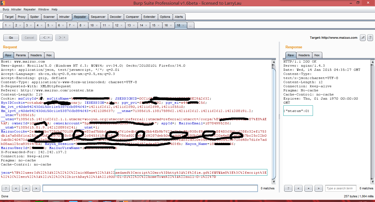Open the Burp menu
The image size is (375, 202).
coord(6,9)
